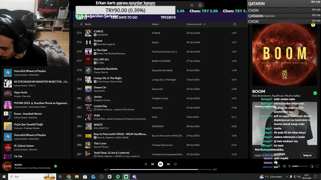321x180 pixels.
Task: Skip to the next track
Action: (x=169, y=164)
